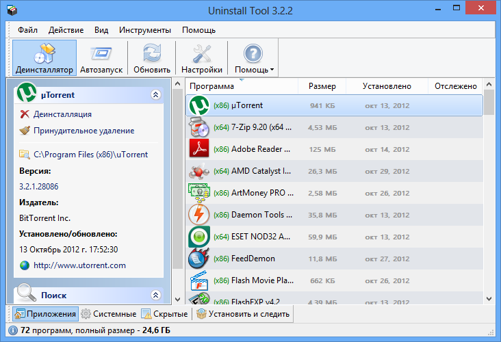The width and height of the screenshot is (501, 342).
Task: Click the µTorrent icon in details panel header
Action: (27, 92)
